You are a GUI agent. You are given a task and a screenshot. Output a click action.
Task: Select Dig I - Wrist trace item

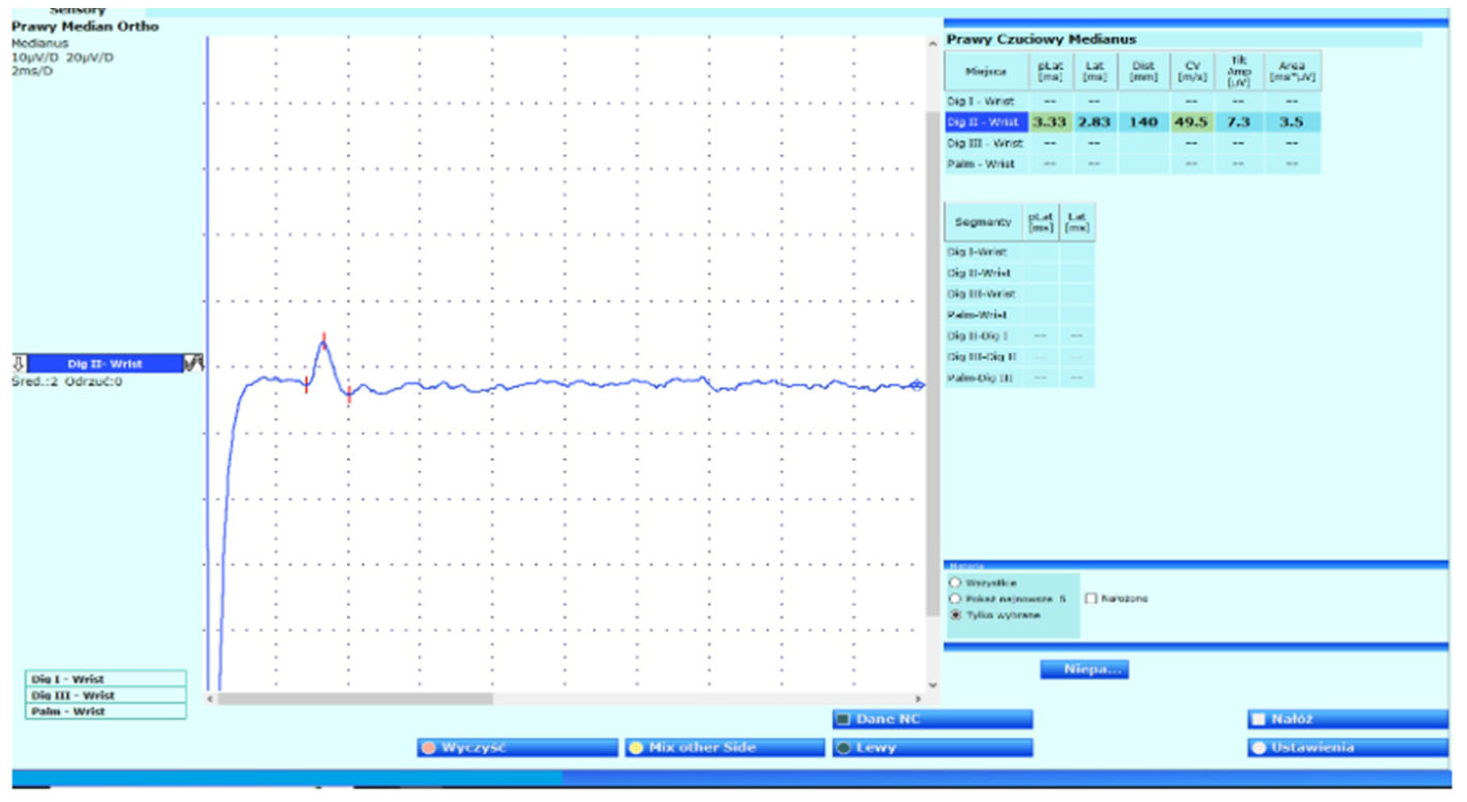tap(105, 679)
